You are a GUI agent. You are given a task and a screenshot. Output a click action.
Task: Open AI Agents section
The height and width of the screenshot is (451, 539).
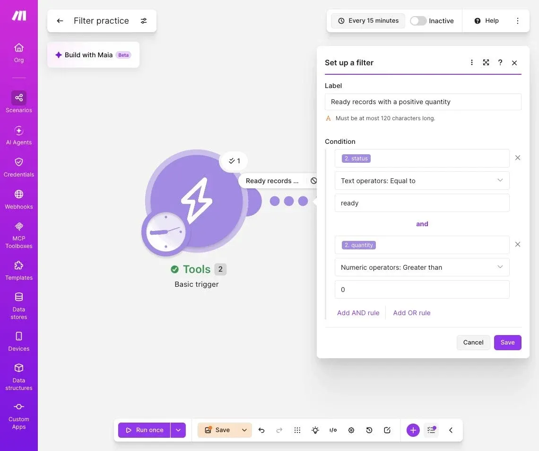click(x=19, y=135)
